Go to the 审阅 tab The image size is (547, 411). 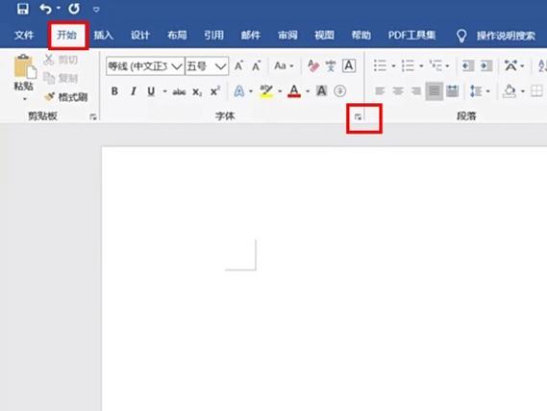tap(287, 36)
